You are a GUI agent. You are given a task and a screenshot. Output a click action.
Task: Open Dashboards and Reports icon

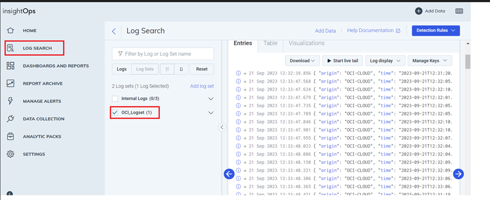[x=11, y=66]
